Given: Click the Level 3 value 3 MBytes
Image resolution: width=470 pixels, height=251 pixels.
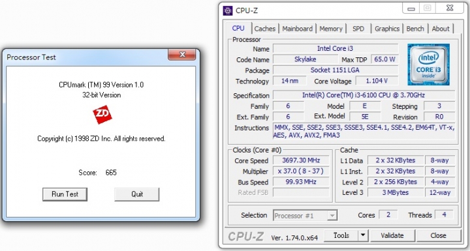Looking at the screenshot, I should pos(396,192).
